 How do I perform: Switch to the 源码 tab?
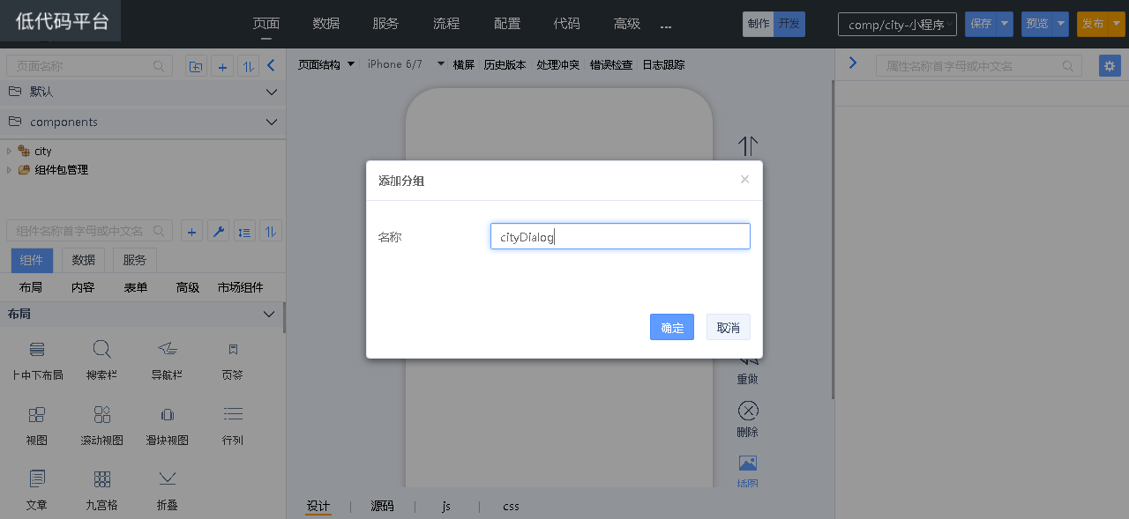pos(382,506)
